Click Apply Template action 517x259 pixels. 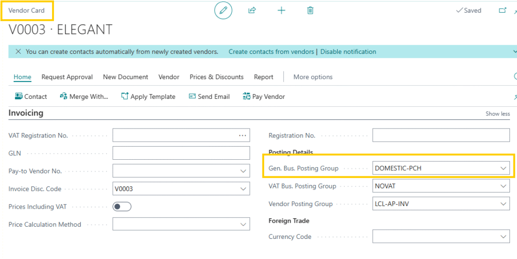point(148,97)
